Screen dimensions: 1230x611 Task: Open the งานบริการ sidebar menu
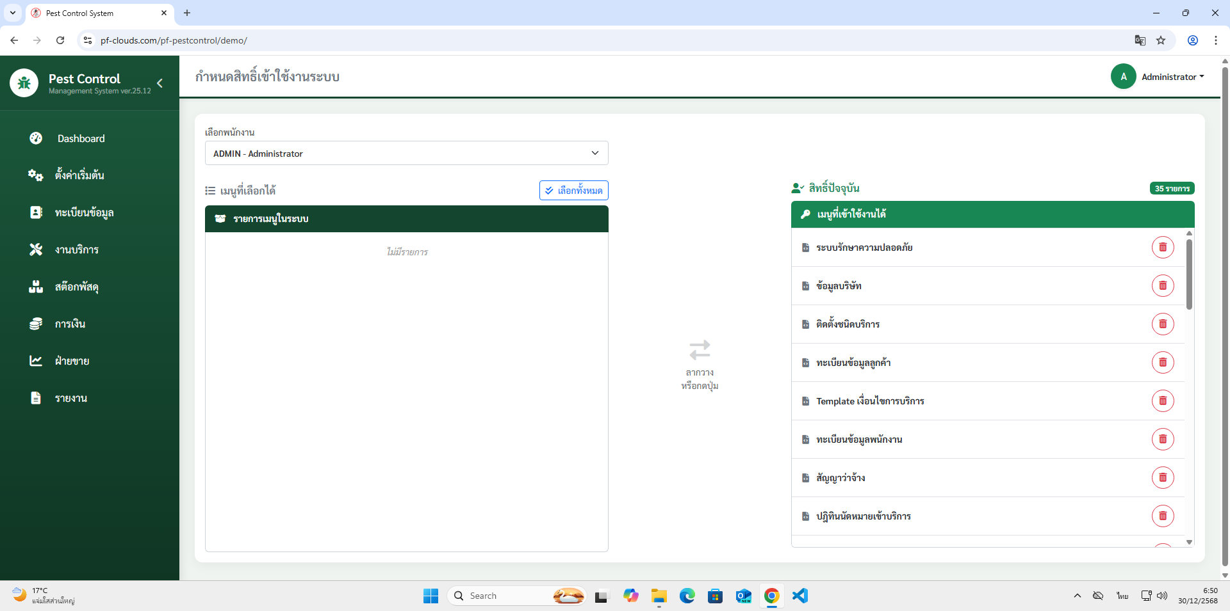pyautogui.click(x=77, y=250)
